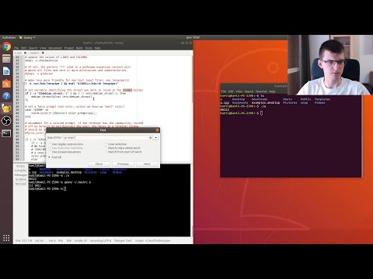Click the Search for input field
Viewport: 373px width, 279px height.
107,138
